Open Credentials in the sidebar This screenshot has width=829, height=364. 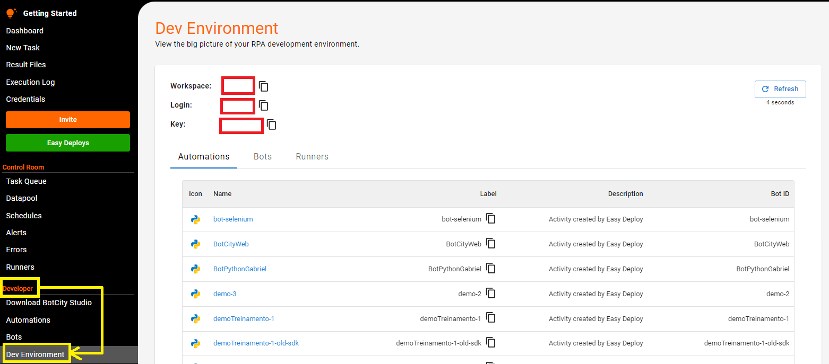[x=25, y=99]
